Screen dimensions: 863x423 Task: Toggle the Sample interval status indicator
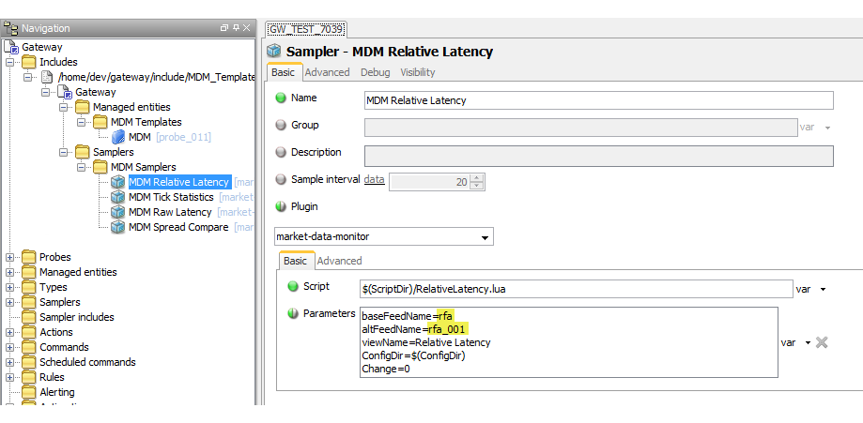[280, 179]
